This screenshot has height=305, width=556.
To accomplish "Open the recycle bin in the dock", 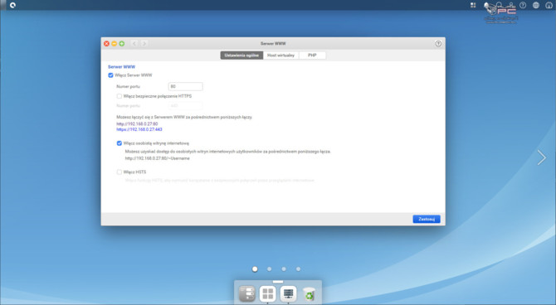I will coord(310,294).
